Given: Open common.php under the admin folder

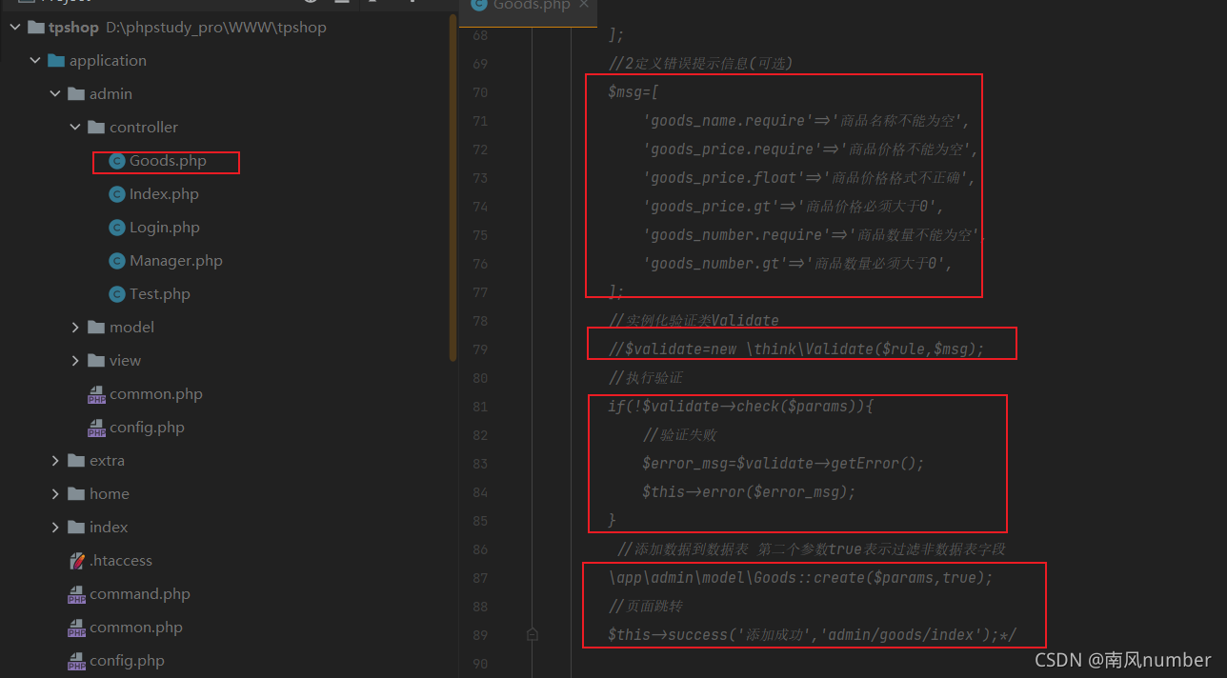Looking at the screenshot, I should point(155,394).
